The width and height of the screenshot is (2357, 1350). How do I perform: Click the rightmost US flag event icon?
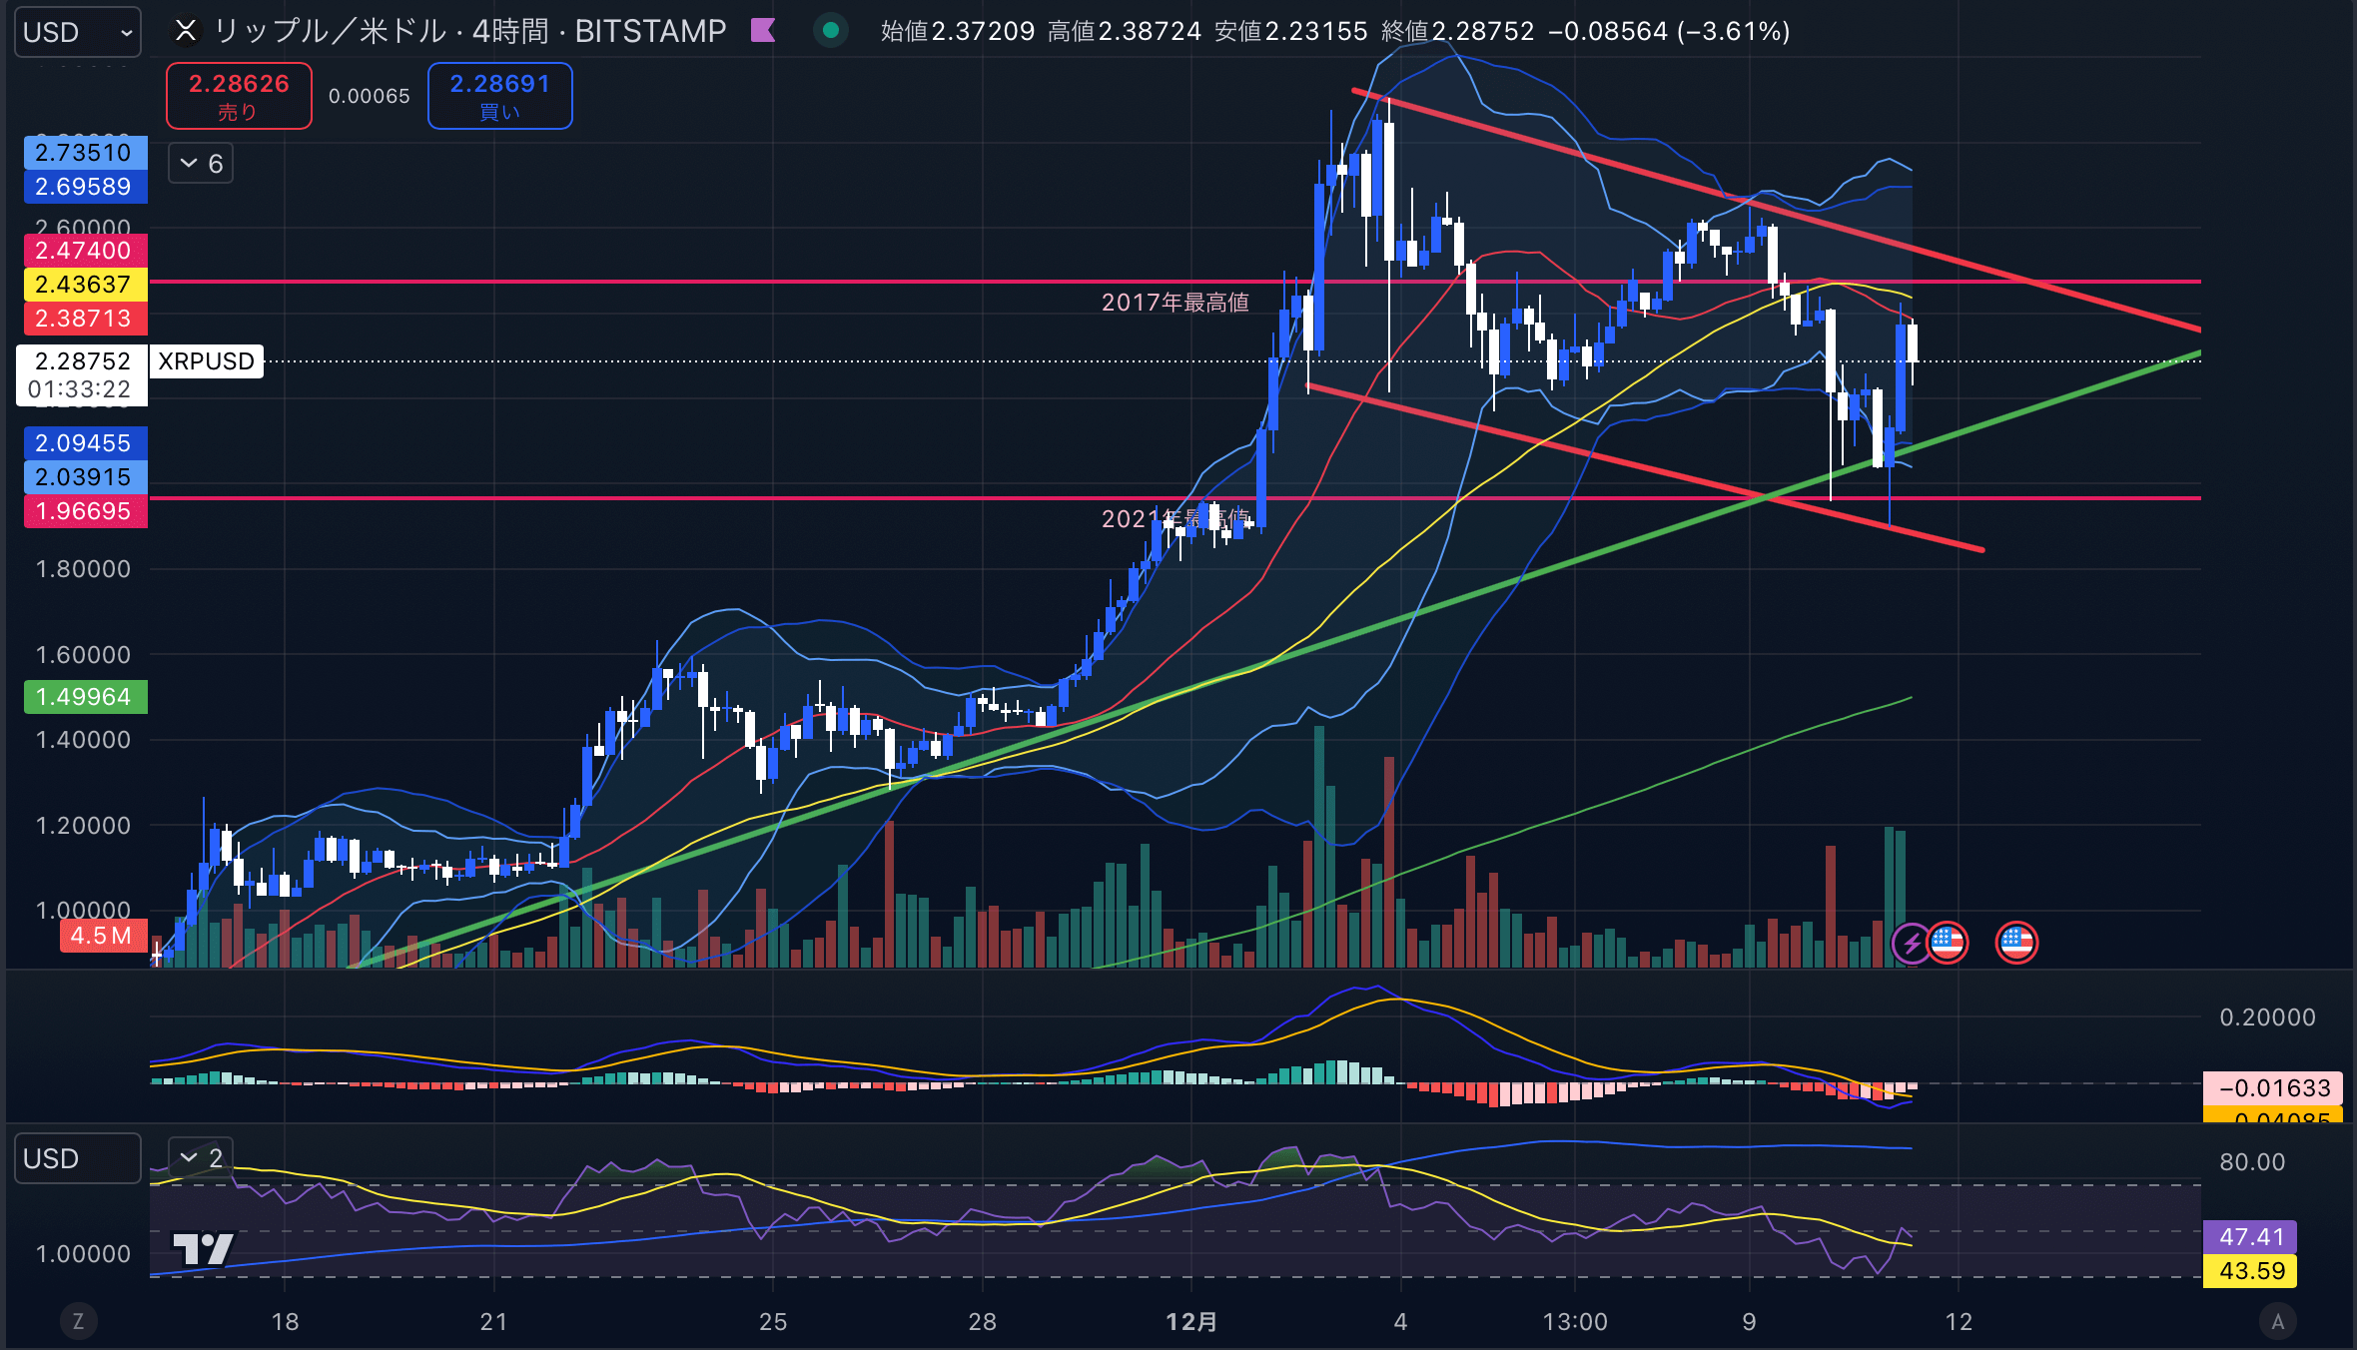pos(2016,942)
